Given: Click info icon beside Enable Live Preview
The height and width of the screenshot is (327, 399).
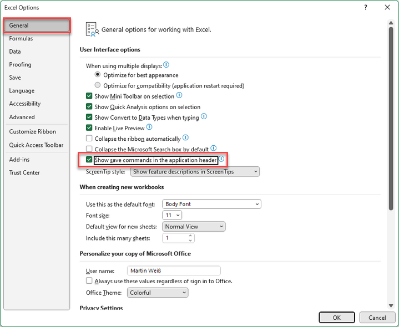Looking at the screenshot, I should [149, 127].
